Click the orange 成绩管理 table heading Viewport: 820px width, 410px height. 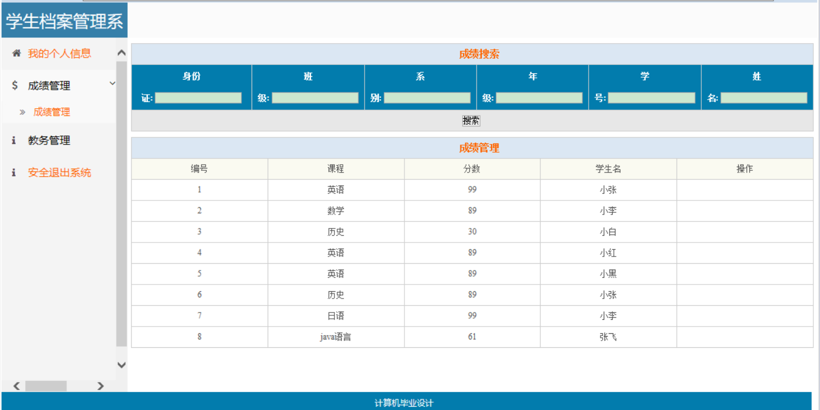(479, 148)
